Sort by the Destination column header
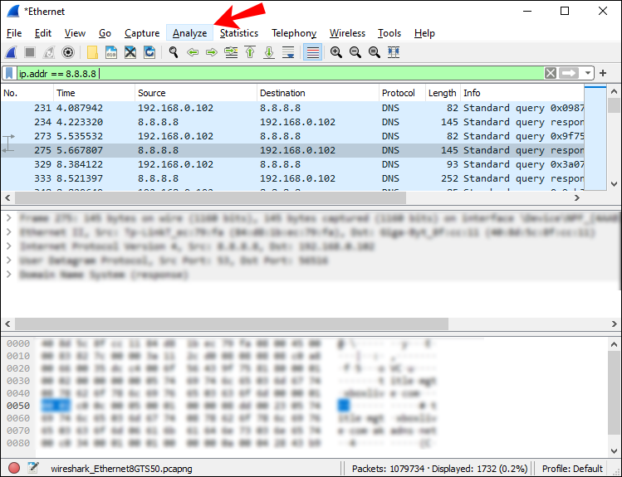The image size is (622, 477). click(318, 93)
